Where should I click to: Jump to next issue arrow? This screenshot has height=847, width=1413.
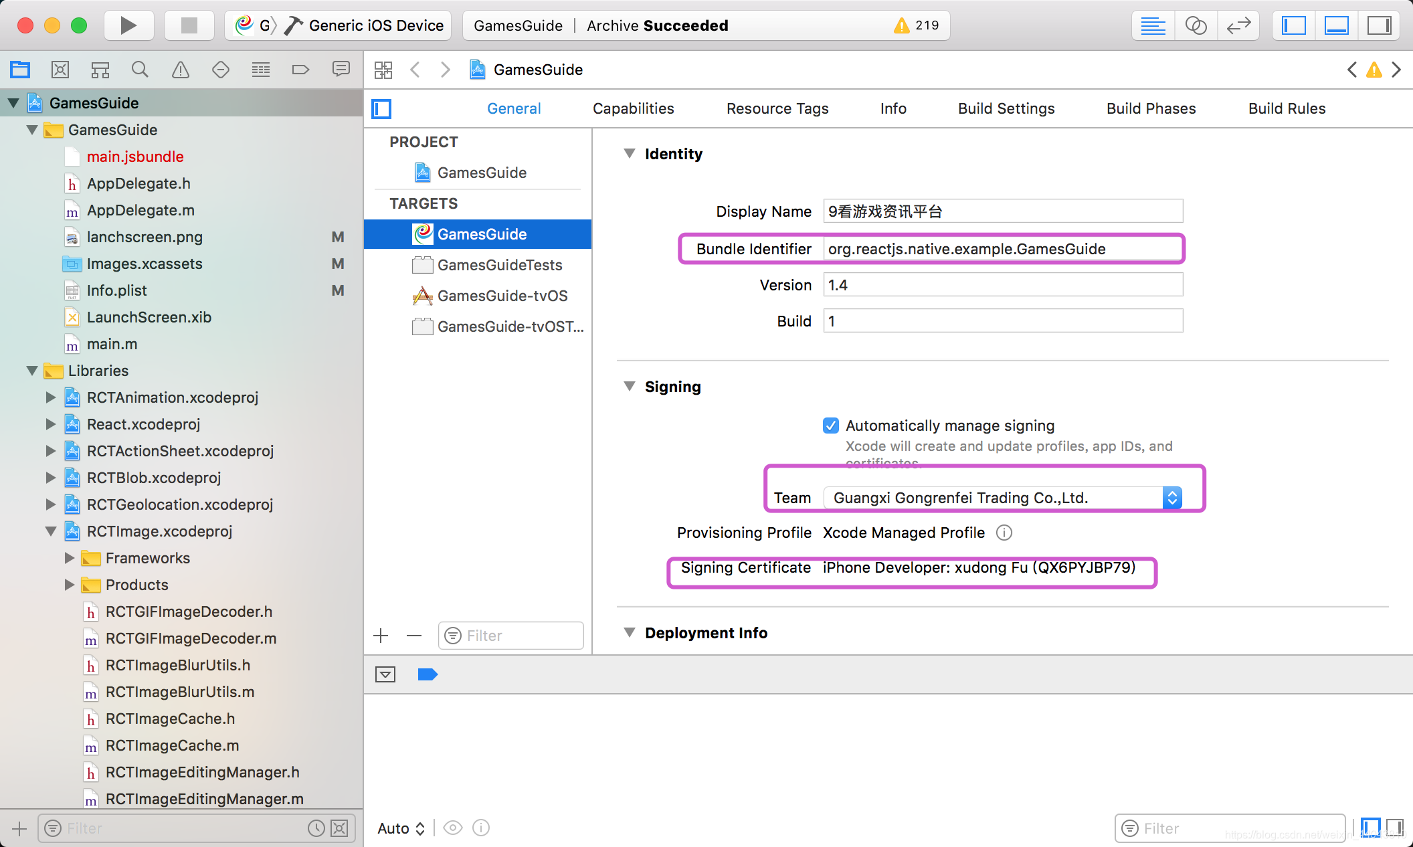(x=1396, y=70)
